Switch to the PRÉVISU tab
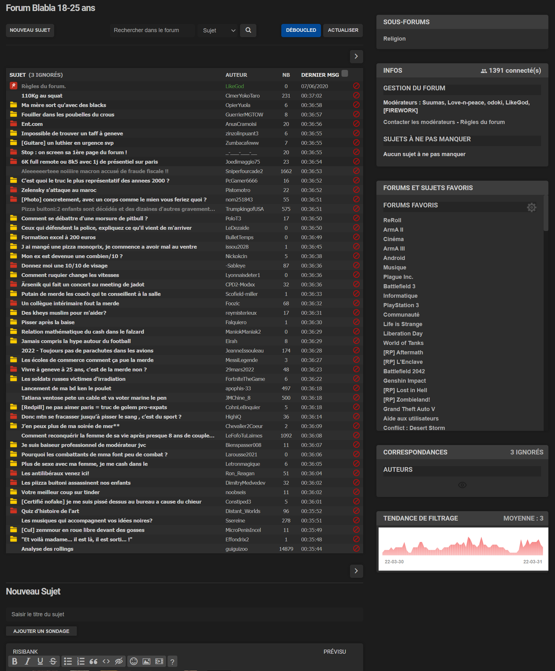 pyautogui.click(x=335, y=651)
